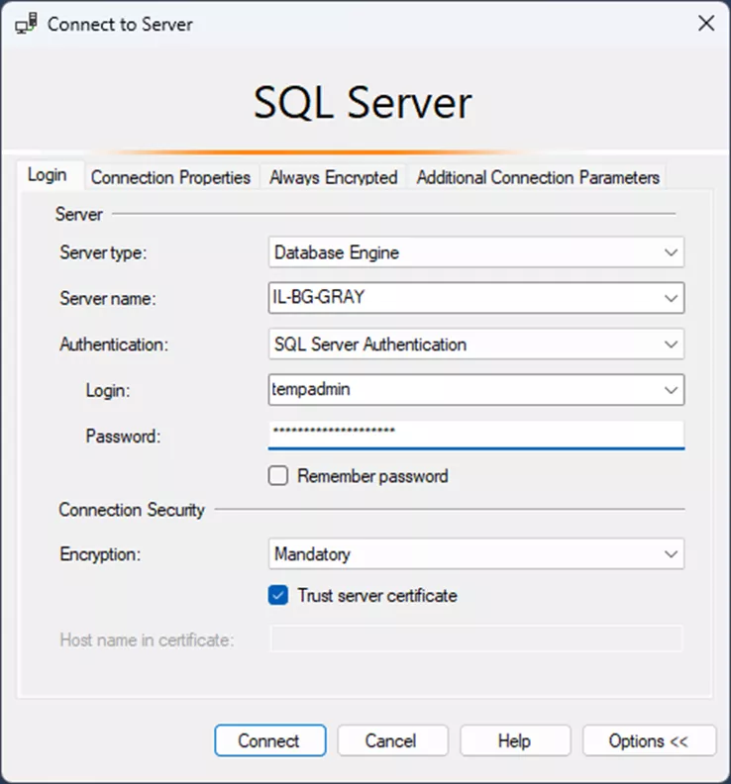
Task: Expand the Server name dropdown arrow
Action: (x=671, y=299)
